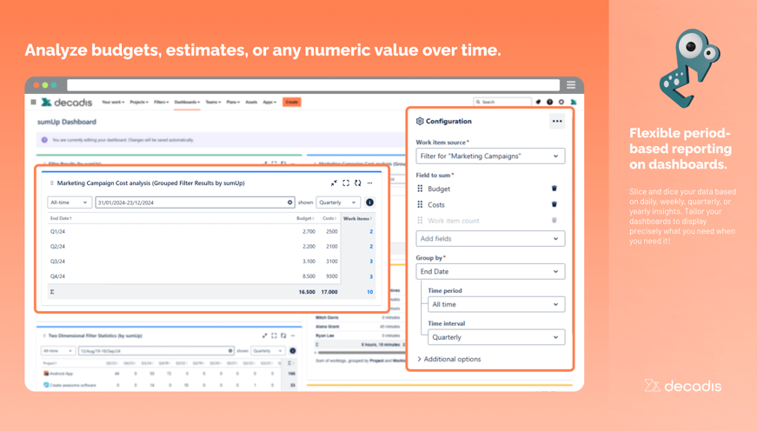Click the Search field in navigation bar

(x=502, y=102)
